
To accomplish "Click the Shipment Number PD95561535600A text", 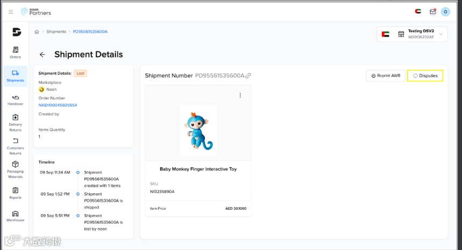I will click(195, 76).
